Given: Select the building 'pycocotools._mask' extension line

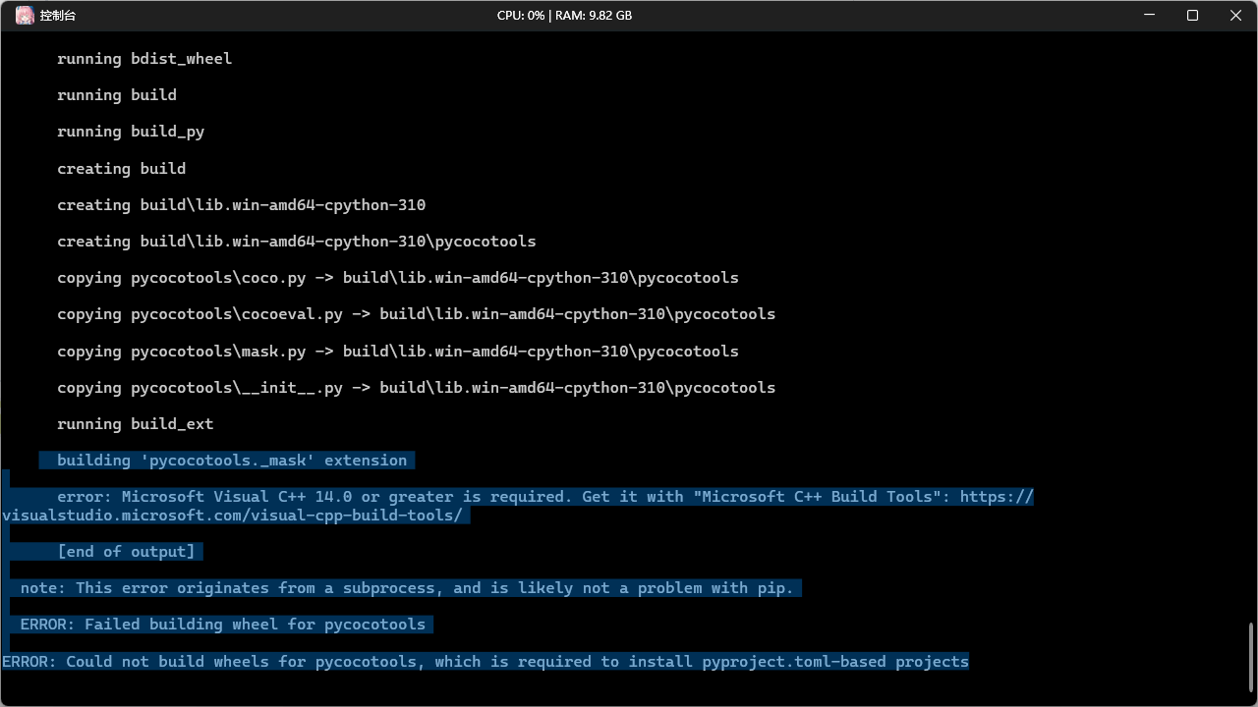Looking at the screenshot, I should pyautogui.click(x=226, y=460).
